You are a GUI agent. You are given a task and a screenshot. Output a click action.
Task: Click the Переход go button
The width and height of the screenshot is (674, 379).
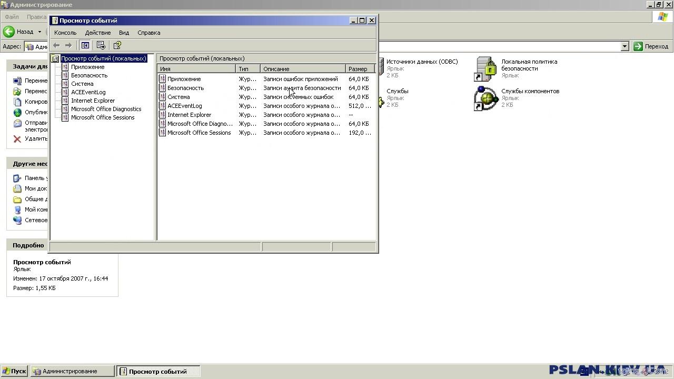point(651,46)
